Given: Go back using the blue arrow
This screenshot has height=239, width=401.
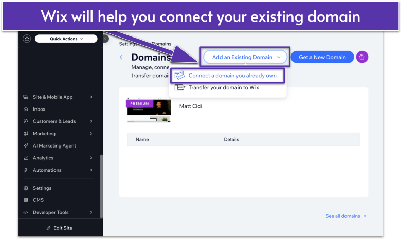Looking at the screenshot, I should point(121,57).
